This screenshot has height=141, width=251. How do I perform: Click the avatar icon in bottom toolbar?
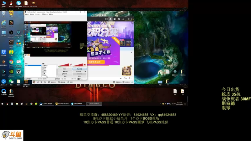pyautogui.click(x=34, y=82)
